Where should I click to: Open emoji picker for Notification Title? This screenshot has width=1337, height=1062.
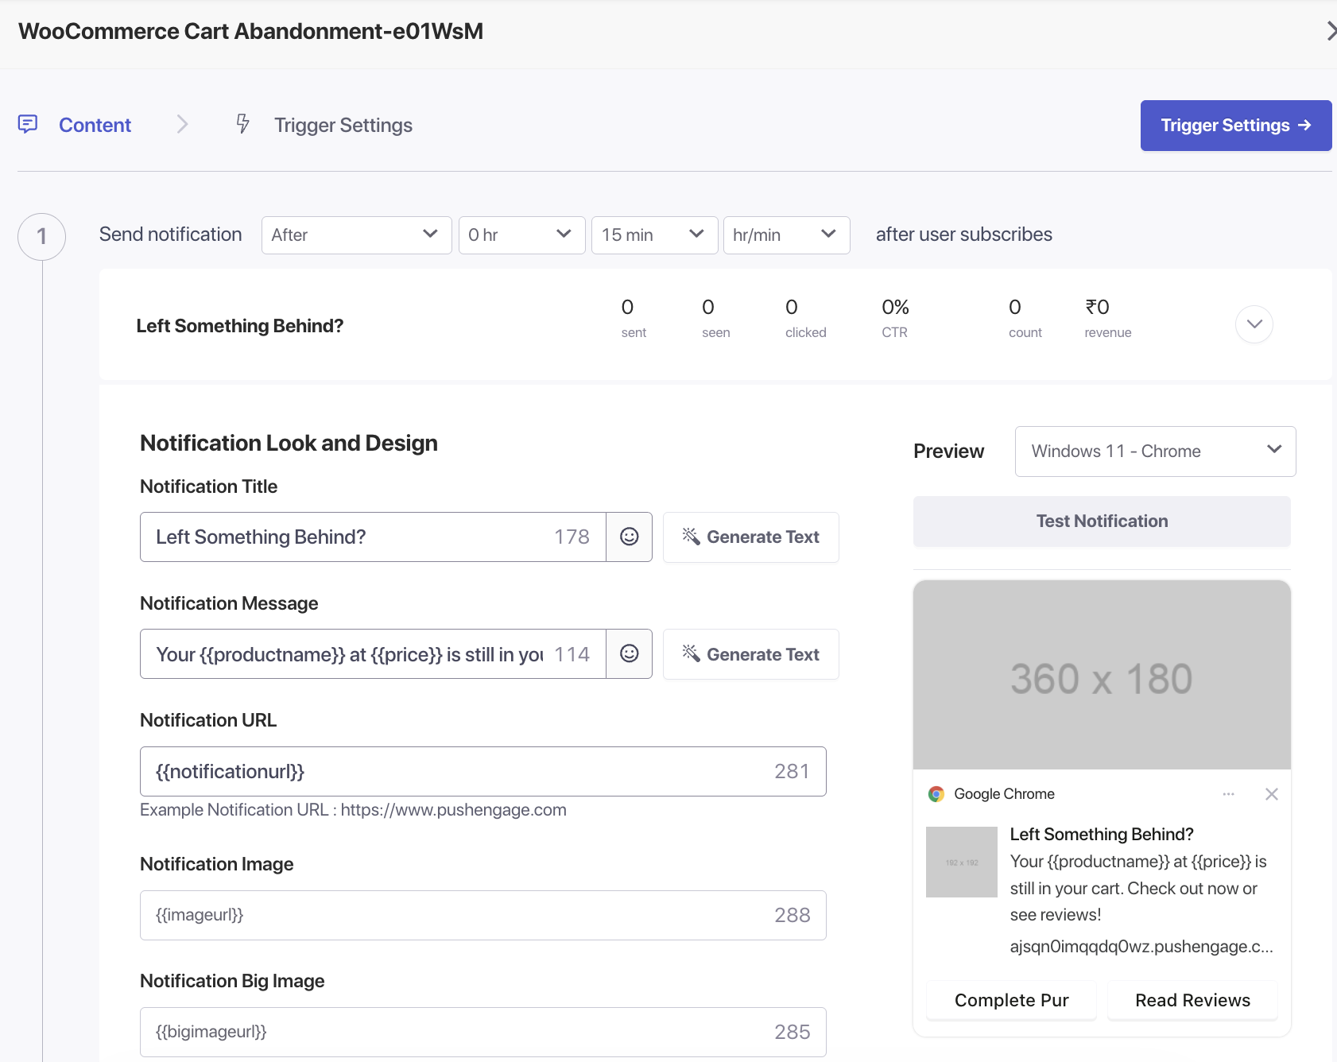[629, 537]
